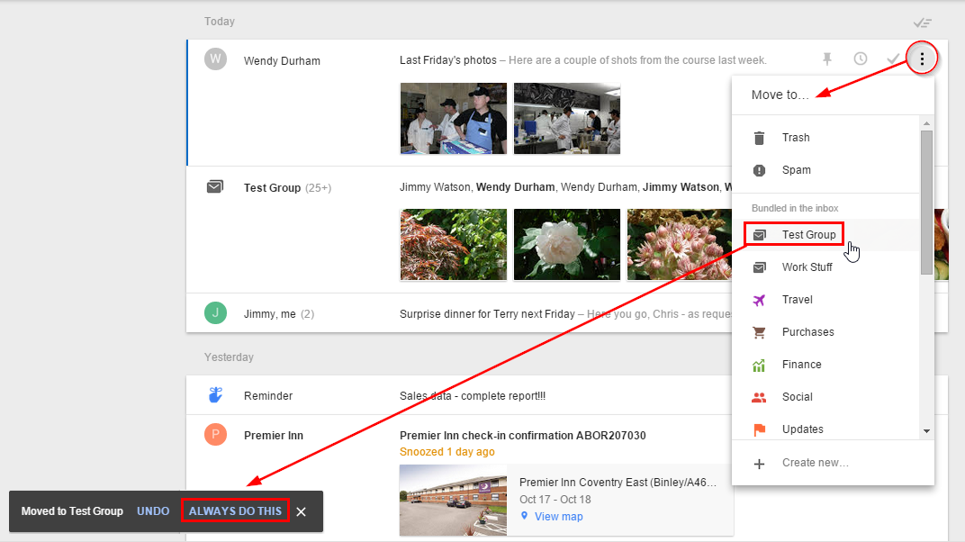Click the Travel airplane icon
This screenshot has width=965, height=542.
[x=760, y=300]
